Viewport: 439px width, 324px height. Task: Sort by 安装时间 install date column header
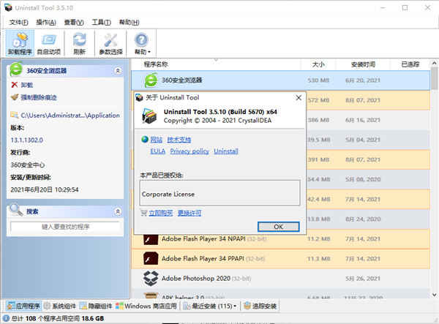click(x=363, y=64)
